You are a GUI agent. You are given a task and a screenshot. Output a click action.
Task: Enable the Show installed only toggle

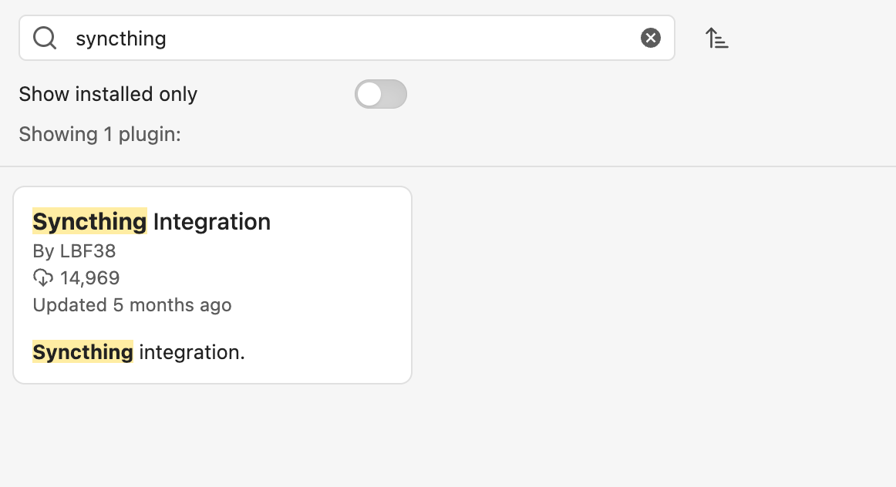[381, 94]
